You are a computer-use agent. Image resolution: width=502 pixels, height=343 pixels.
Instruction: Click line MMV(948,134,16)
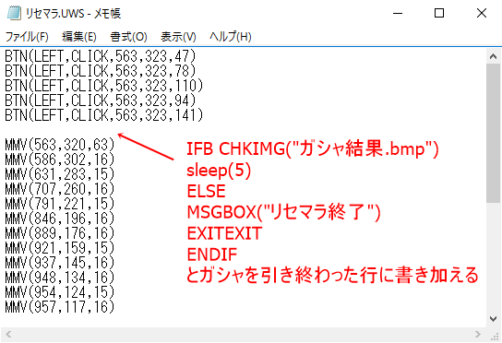coord(60,278)
